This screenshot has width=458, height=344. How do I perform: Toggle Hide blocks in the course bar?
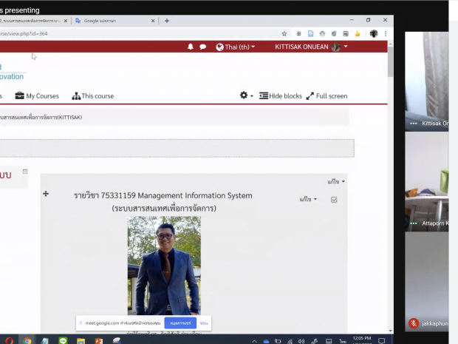pos(280,96)
